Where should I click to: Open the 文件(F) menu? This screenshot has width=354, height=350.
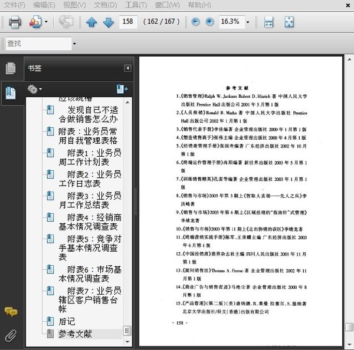[14, 5]
